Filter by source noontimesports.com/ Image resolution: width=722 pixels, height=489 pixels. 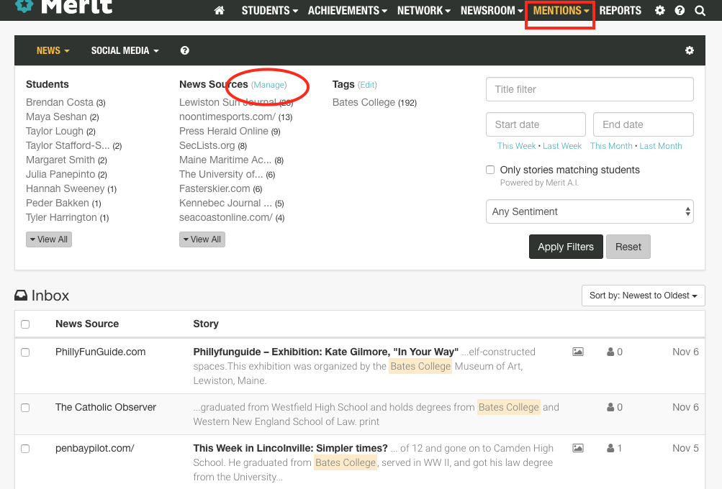coord(227,116)
